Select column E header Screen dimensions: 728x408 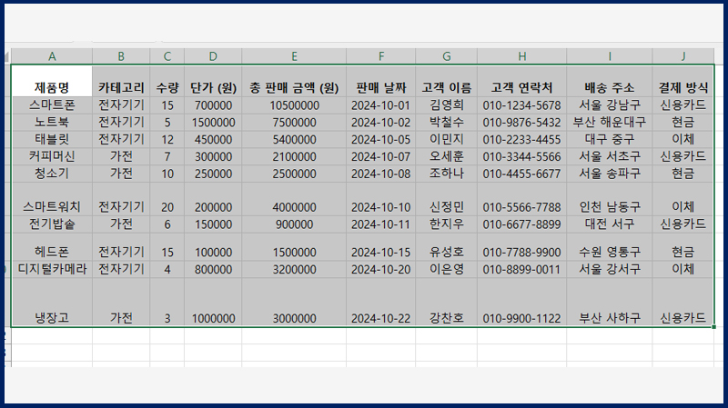294,56
